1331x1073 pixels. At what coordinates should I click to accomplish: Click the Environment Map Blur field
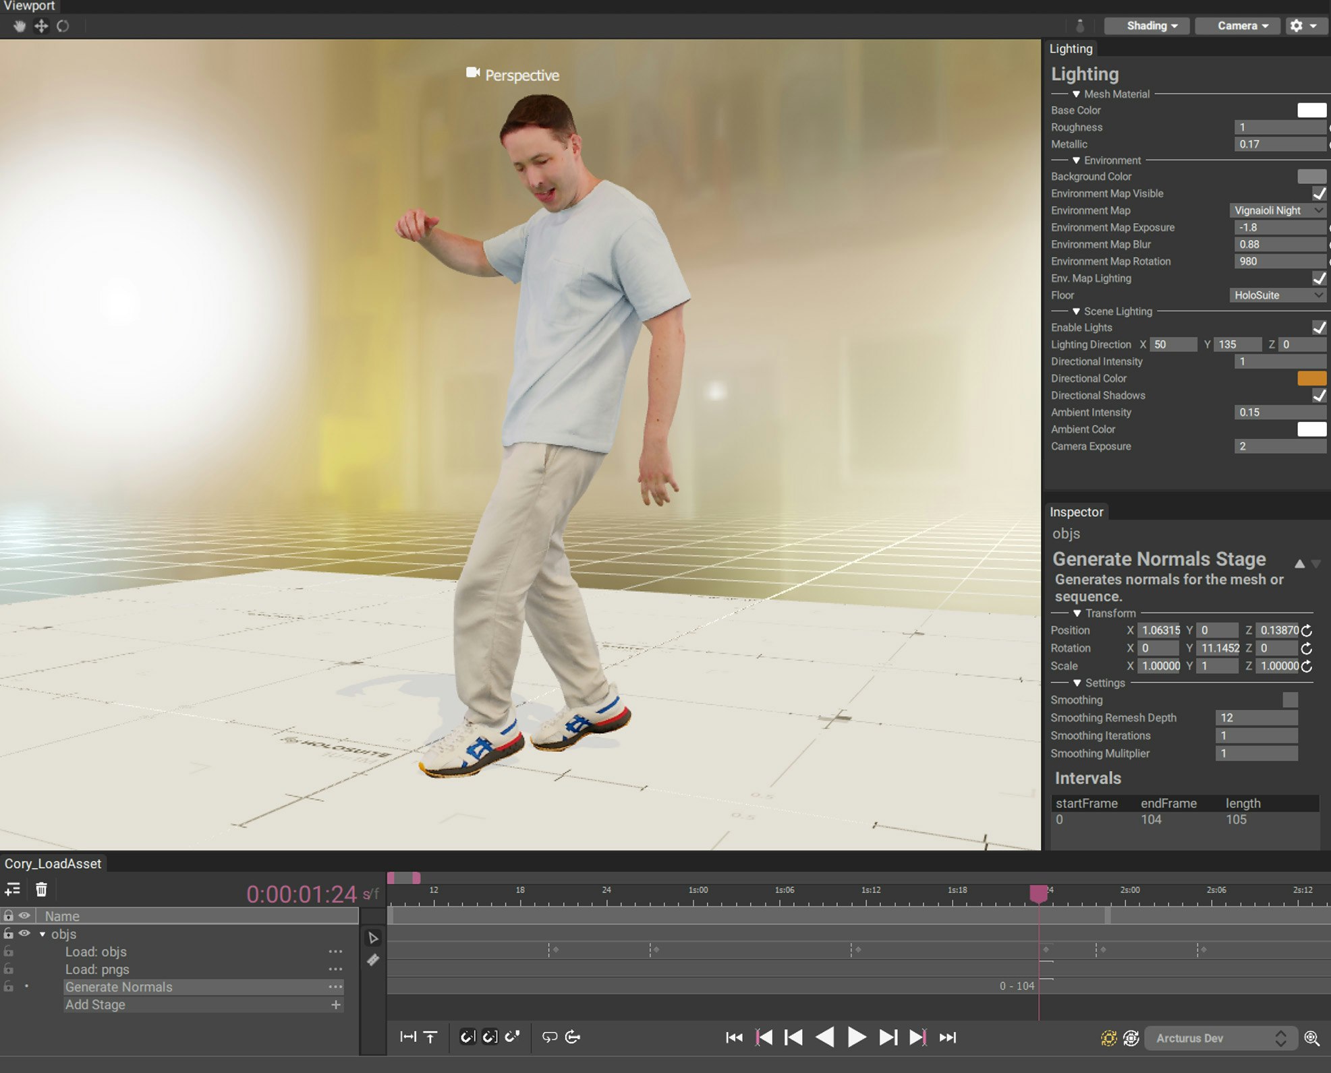pos(1280,244)
